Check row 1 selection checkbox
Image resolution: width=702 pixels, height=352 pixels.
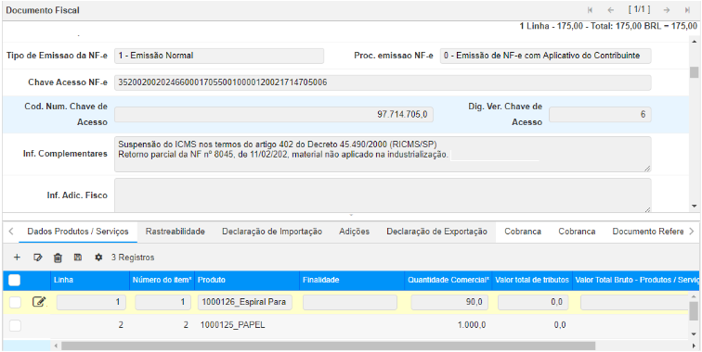15,302
